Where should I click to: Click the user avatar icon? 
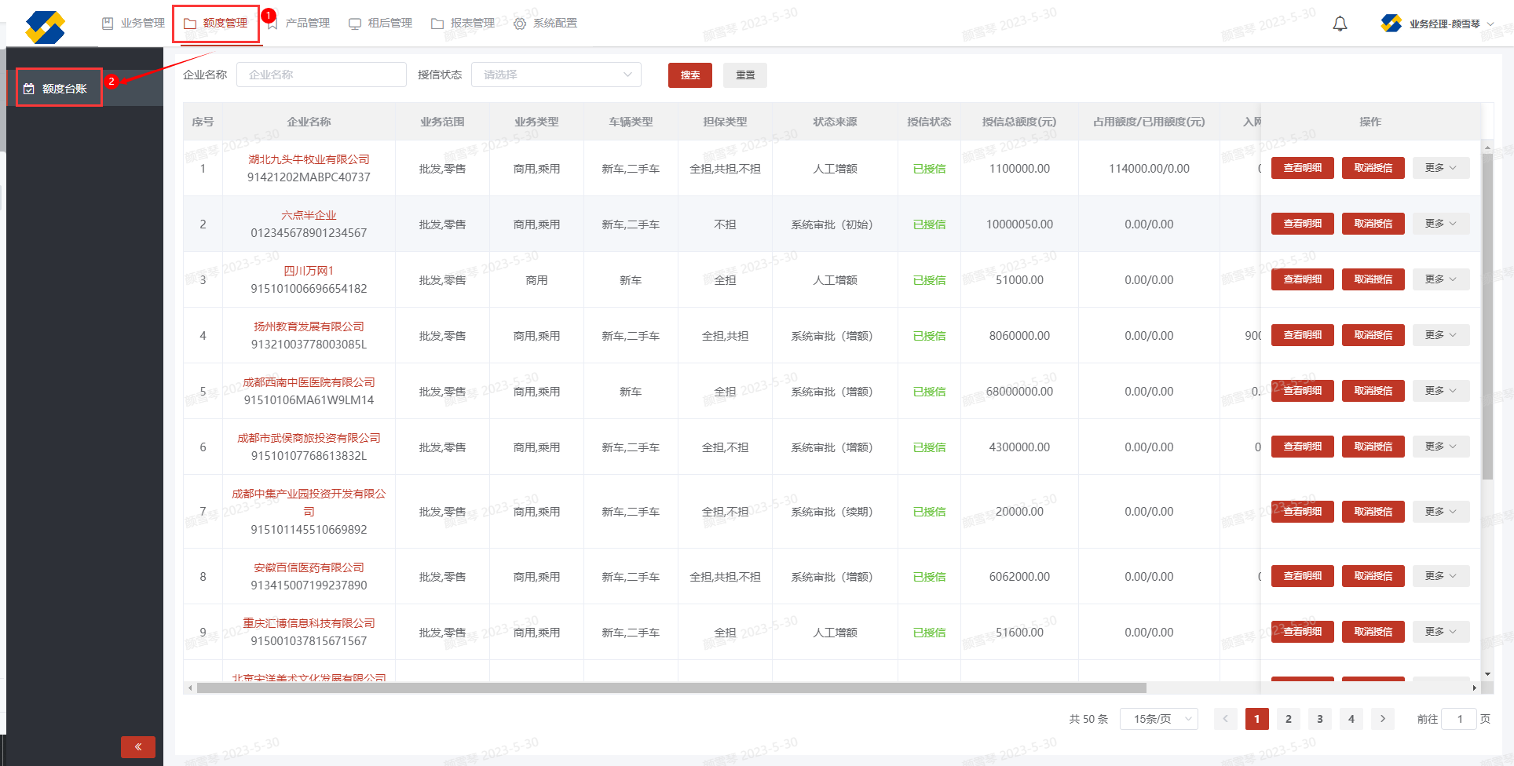[x=1391, y=24]
